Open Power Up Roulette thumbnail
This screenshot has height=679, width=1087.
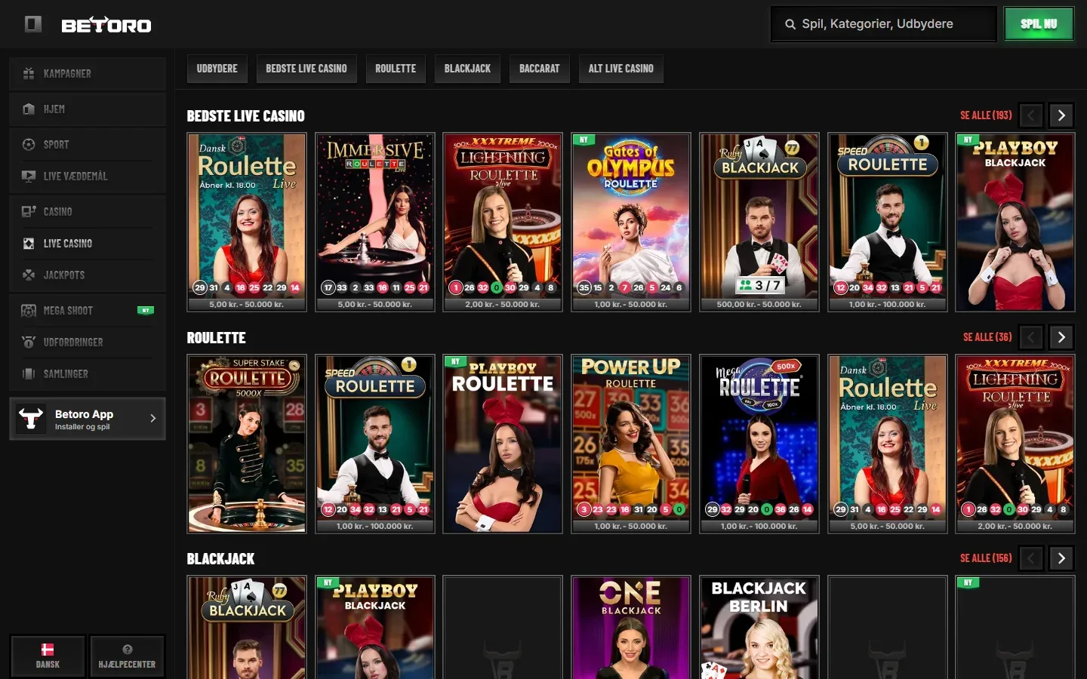[631, 444]
